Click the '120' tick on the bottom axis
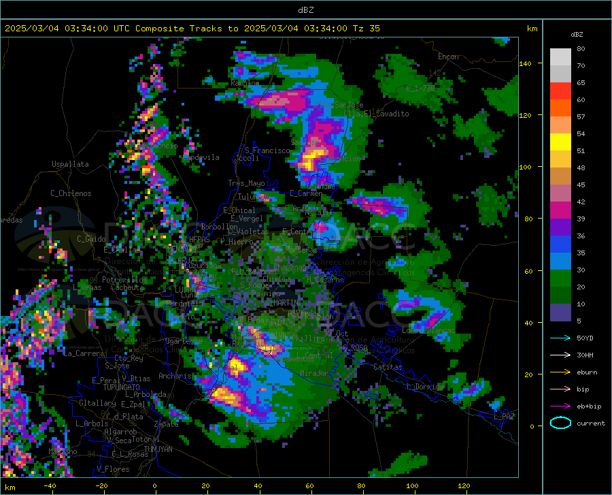 pyautogui.click(x=464, y=485)
